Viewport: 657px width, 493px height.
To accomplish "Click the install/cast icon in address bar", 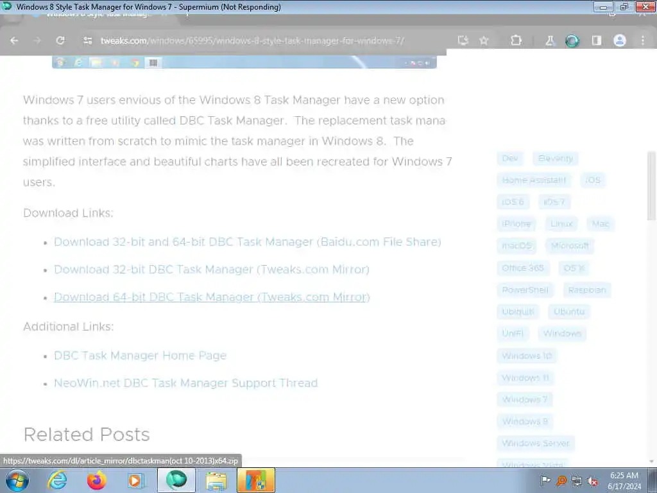I will click(x=463, y=40).
